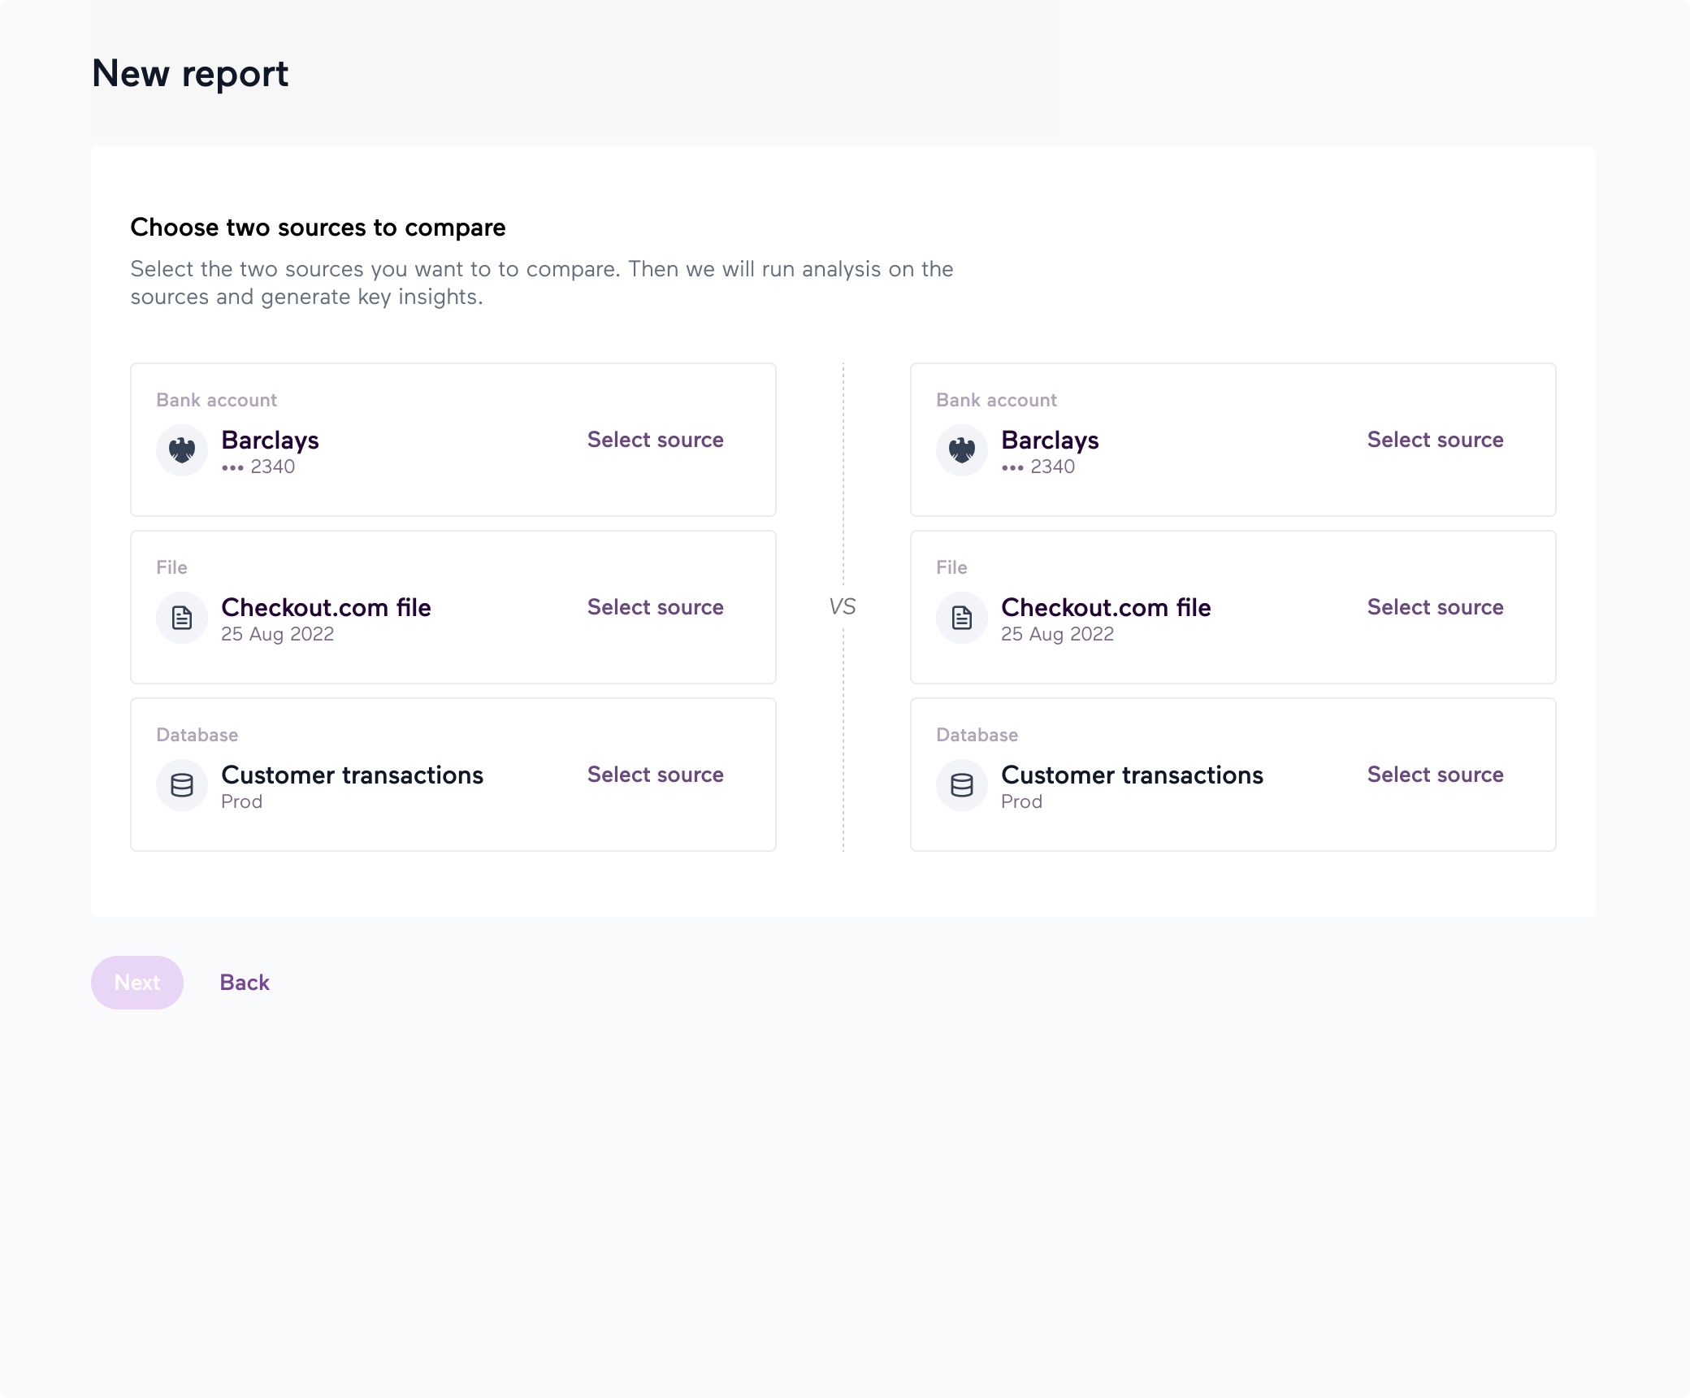Click the right Barclays account name

coord(1050,441)
